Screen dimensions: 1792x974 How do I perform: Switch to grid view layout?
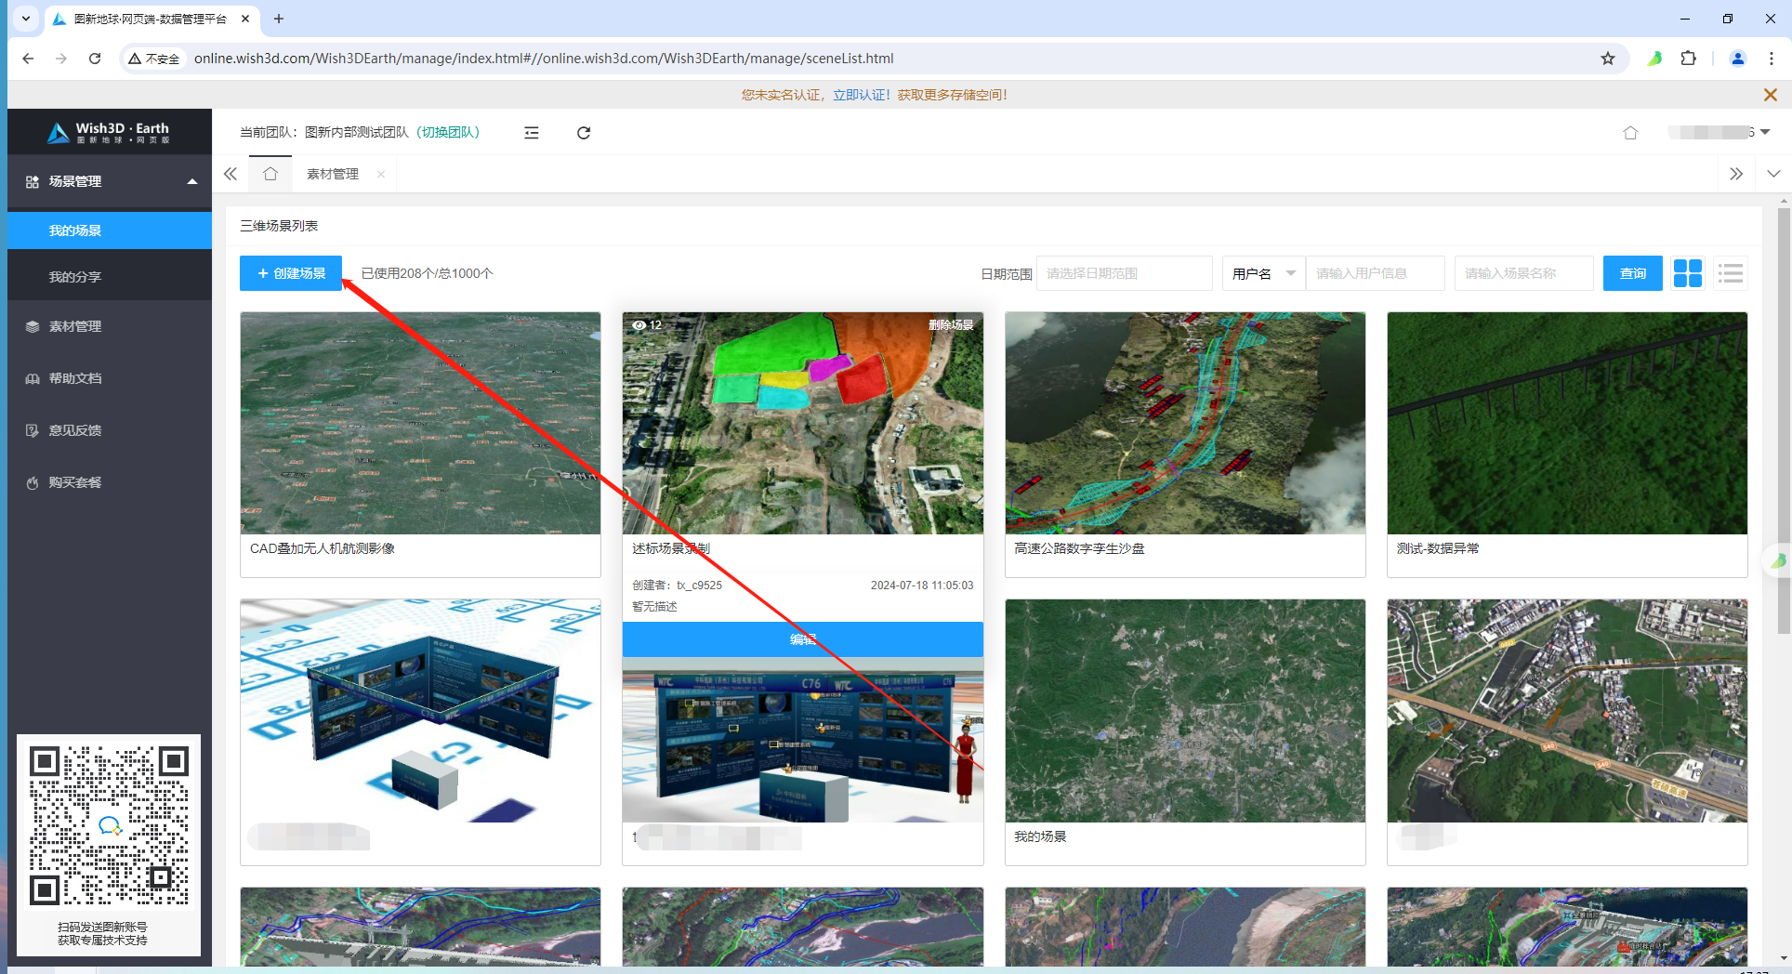[1688, 273]
